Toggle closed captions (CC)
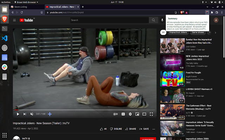Image resolution: width=225 pixels, height=140 pixels. [x=123, y=114]
